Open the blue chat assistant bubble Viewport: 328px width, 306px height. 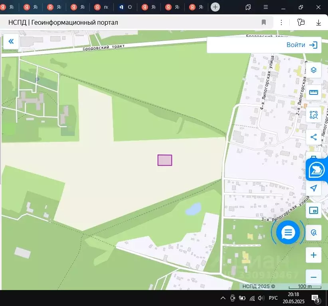click(x=288, y=232)
